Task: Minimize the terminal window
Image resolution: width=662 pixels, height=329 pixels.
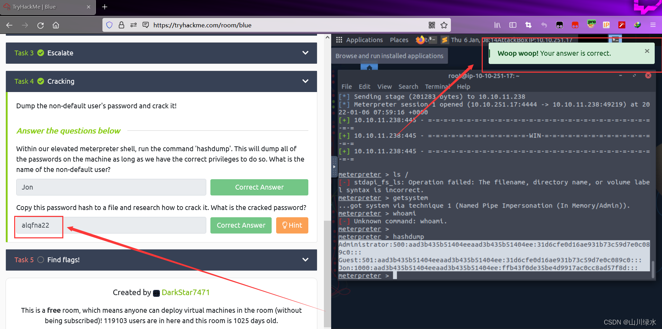Action: tap(620, 75)
